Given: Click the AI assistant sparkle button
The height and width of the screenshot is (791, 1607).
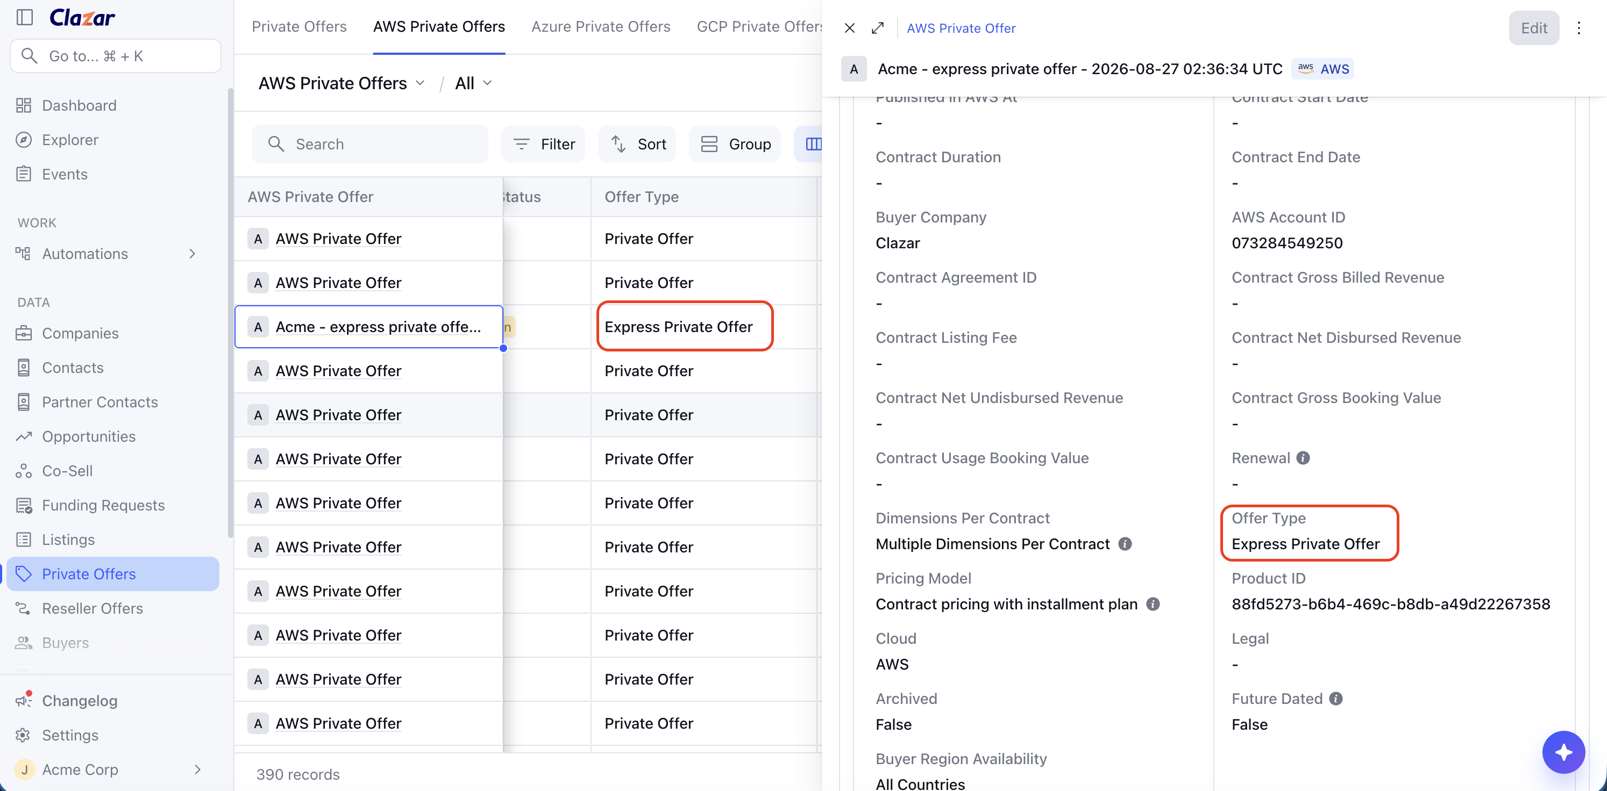Looking at the screenshot, I should pos(1563,752).
